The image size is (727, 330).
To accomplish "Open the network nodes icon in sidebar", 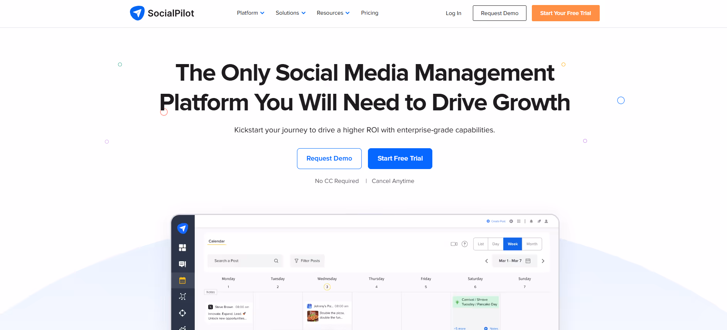I will (x=182, y=296).
